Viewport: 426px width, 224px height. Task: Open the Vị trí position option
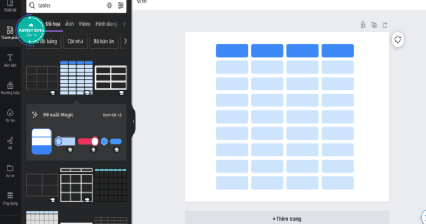pos(141,2)
